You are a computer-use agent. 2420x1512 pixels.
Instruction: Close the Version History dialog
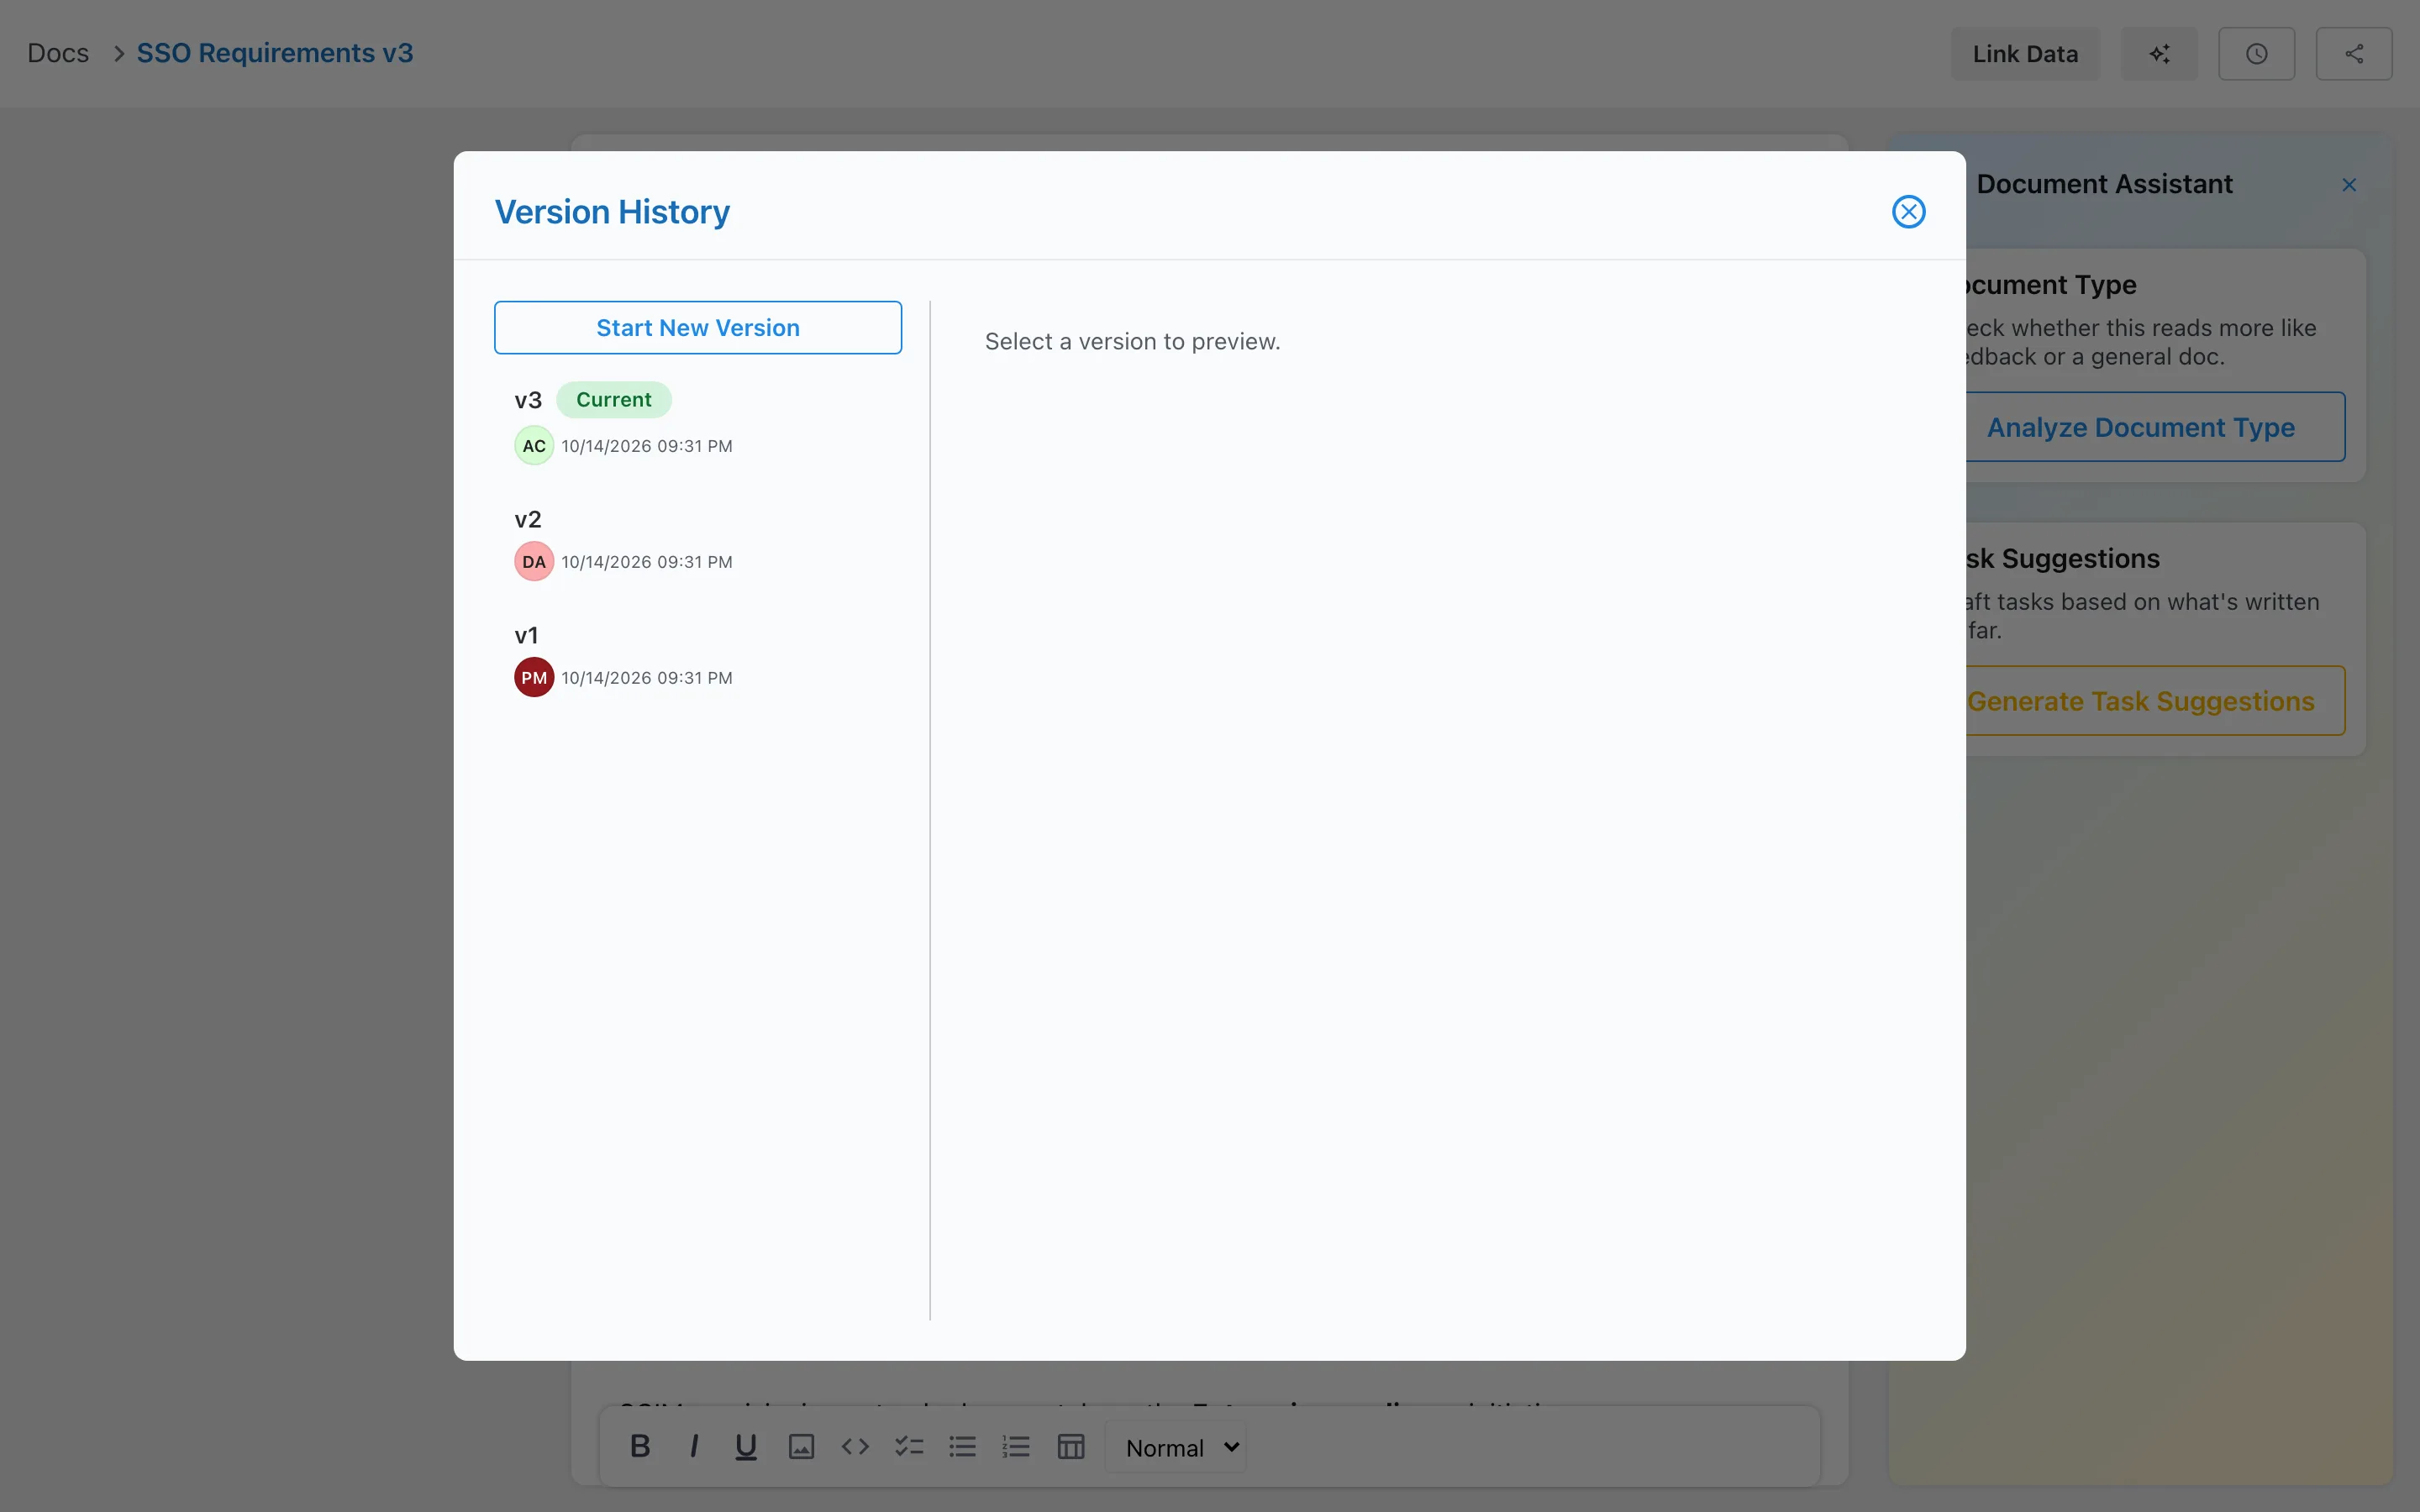(x=1908, y=211)
